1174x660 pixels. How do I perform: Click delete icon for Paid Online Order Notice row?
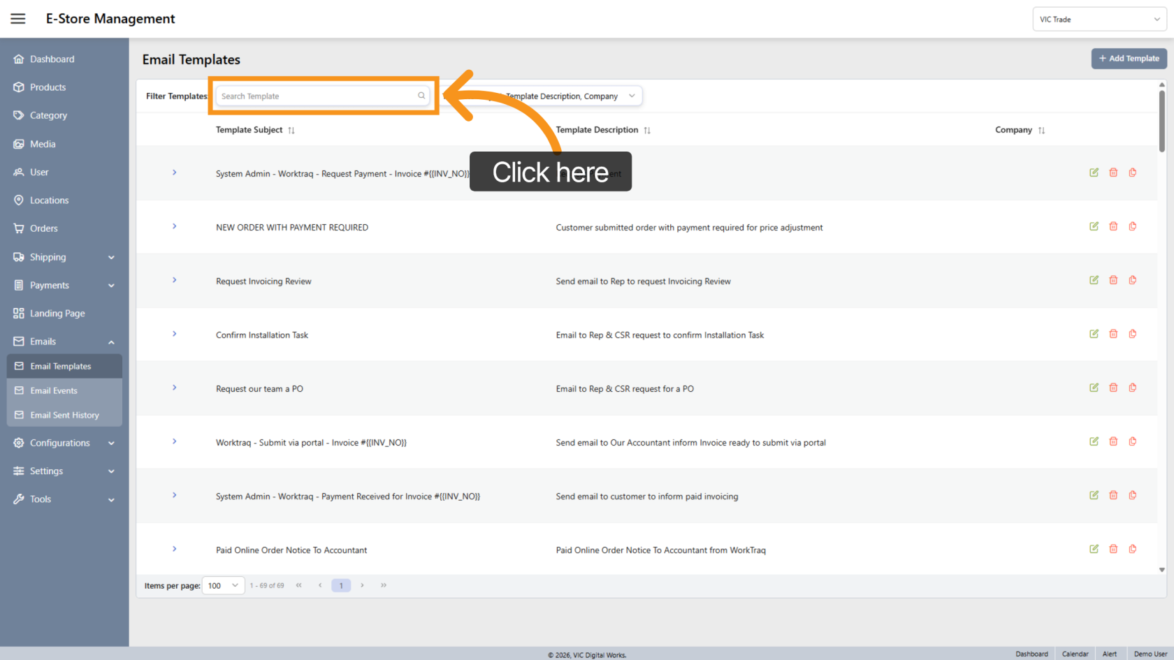click(1113, 549)
